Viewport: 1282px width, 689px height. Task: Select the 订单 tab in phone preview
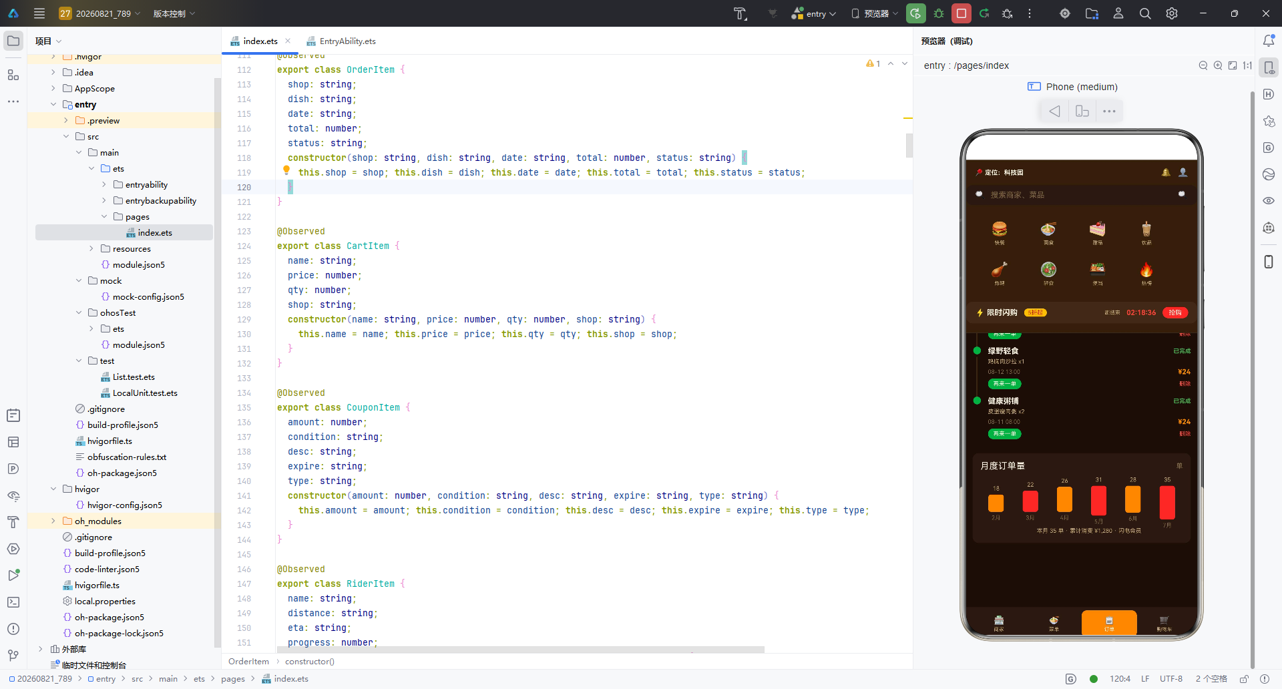click(x=1108, y=623)
